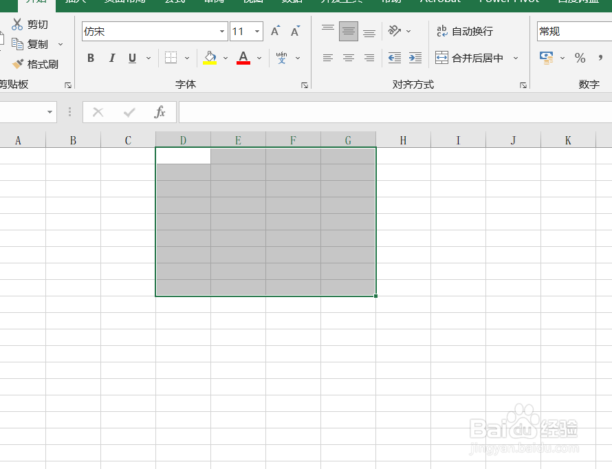
Task: Click active white cell in column D
Action: 183,155
